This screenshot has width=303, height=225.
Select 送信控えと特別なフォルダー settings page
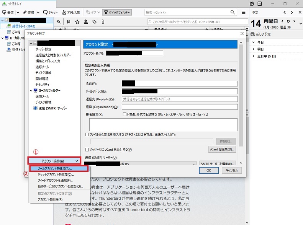[x=53, y=55]
